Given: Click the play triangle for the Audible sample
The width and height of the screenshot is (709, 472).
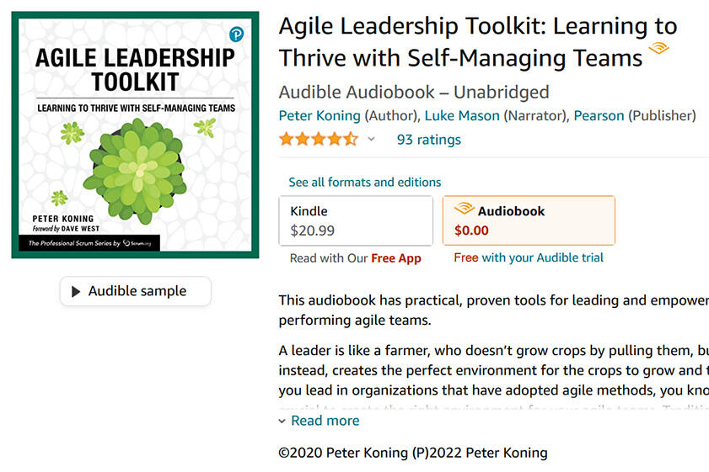Looking at the screenshot, I should (77, 291).
